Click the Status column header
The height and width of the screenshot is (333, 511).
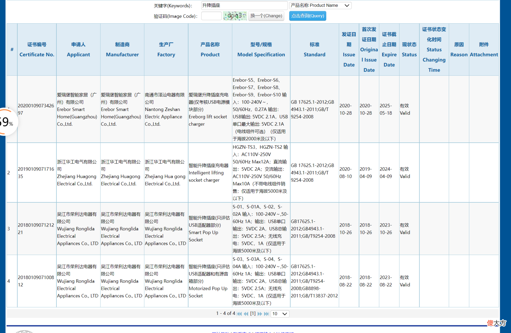click(409, 49)
